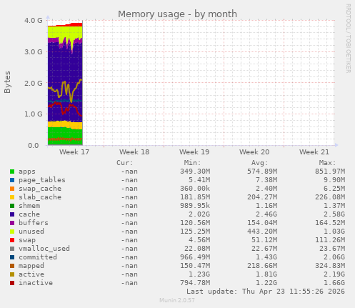Click the 'Week 18' axis label

[x=134, y=152]
